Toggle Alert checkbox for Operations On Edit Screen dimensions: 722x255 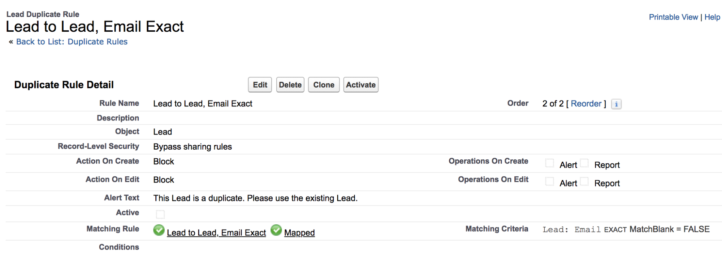coord(550,181)
